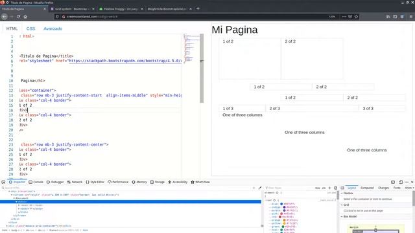Open the What's New devtools panel

coord(200,182)
